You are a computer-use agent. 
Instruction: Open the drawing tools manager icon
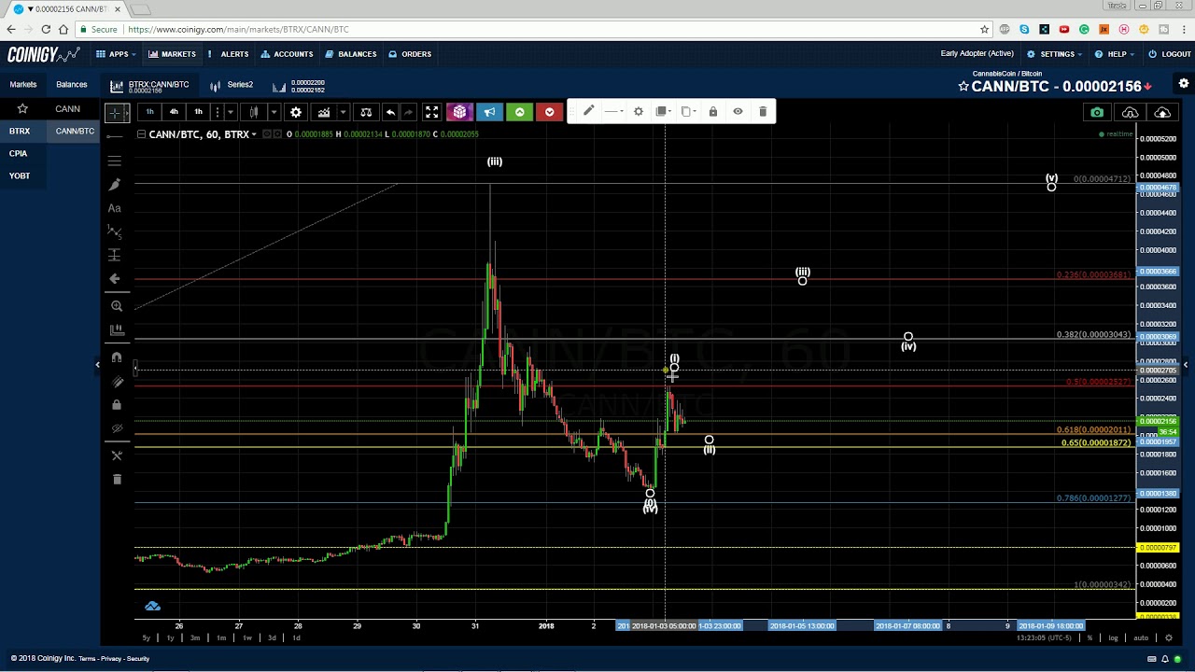[117, 455]
